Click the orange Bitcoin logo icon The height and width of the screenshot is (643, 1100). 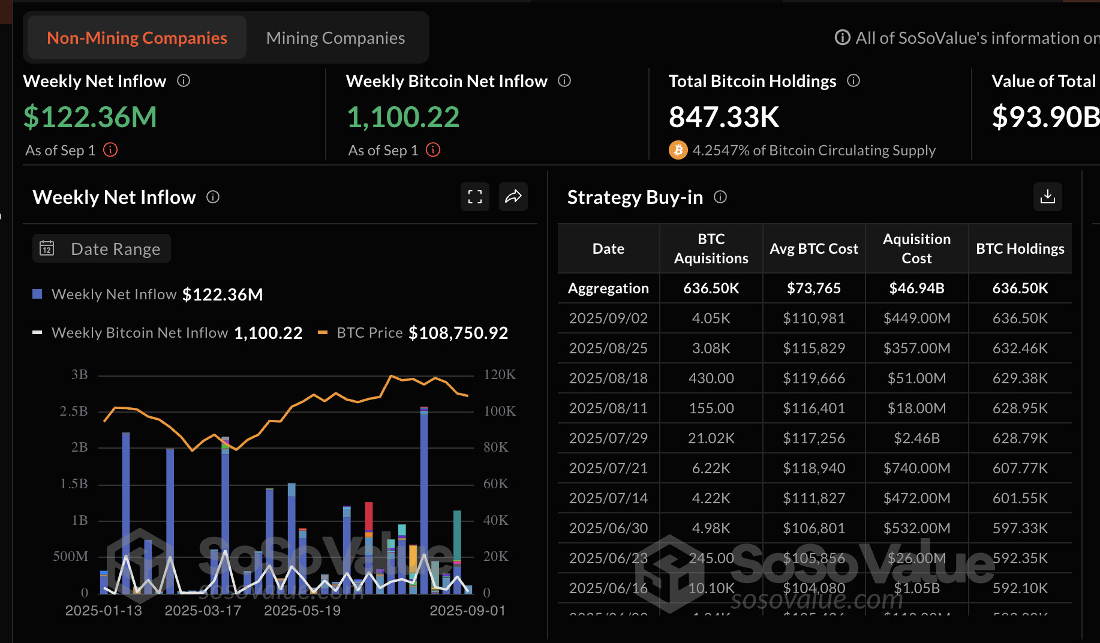[x=678, y=150]
